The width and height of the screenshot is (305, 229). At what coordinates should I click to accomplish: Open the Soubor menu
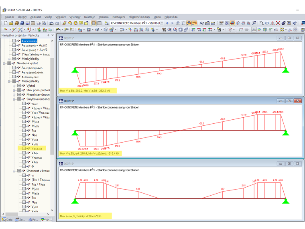tap(9, 17)
